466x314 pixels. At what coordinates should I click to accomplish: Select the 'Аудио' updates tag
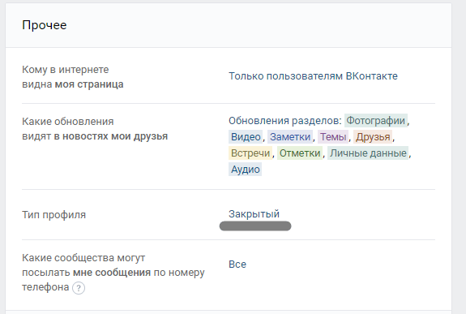[x=246, y=169]
